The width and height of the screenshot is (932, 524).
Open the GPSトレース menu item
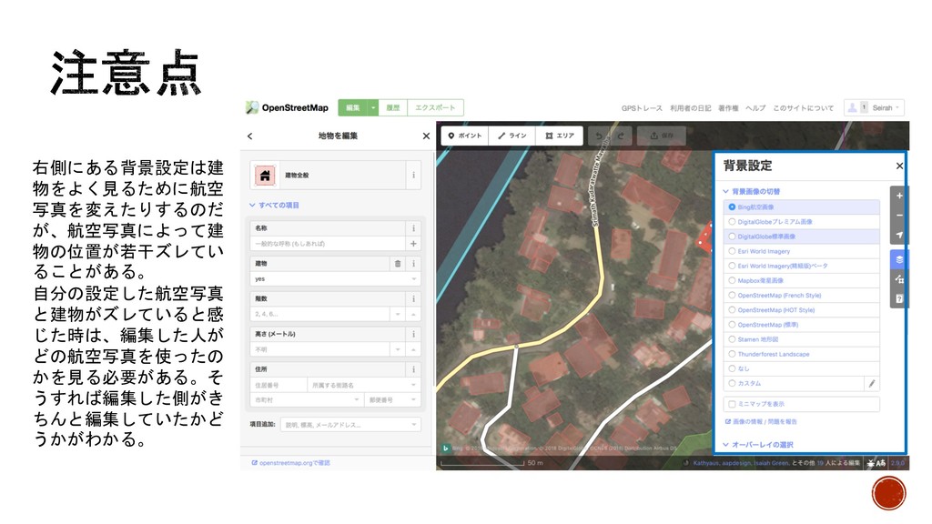[x=642, y=108]
